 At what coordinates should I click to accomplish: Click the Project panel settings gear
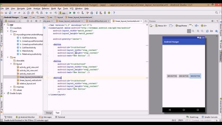coord(36,21)
